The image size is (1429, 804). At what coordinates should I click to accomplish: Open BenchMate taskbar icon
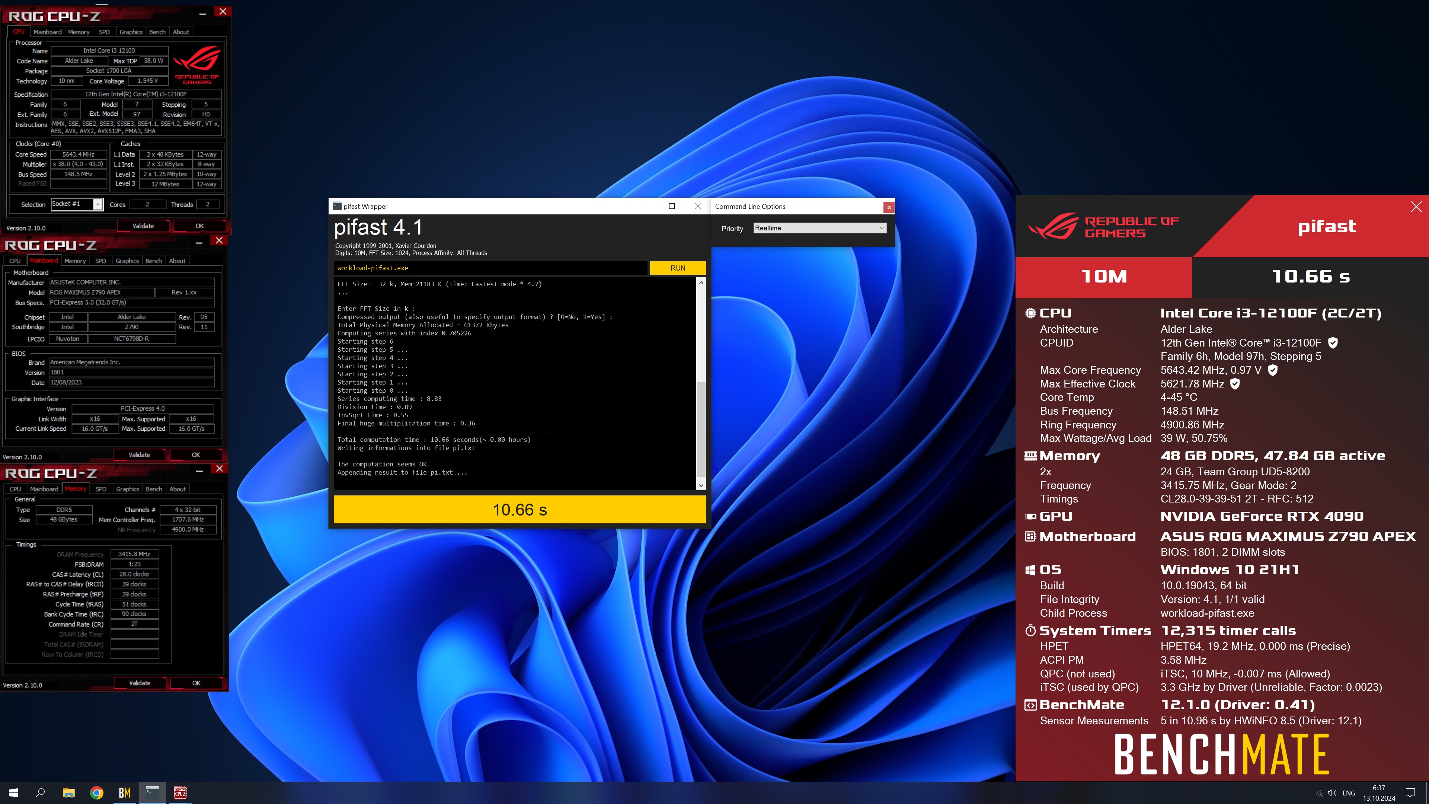point(124,793)
